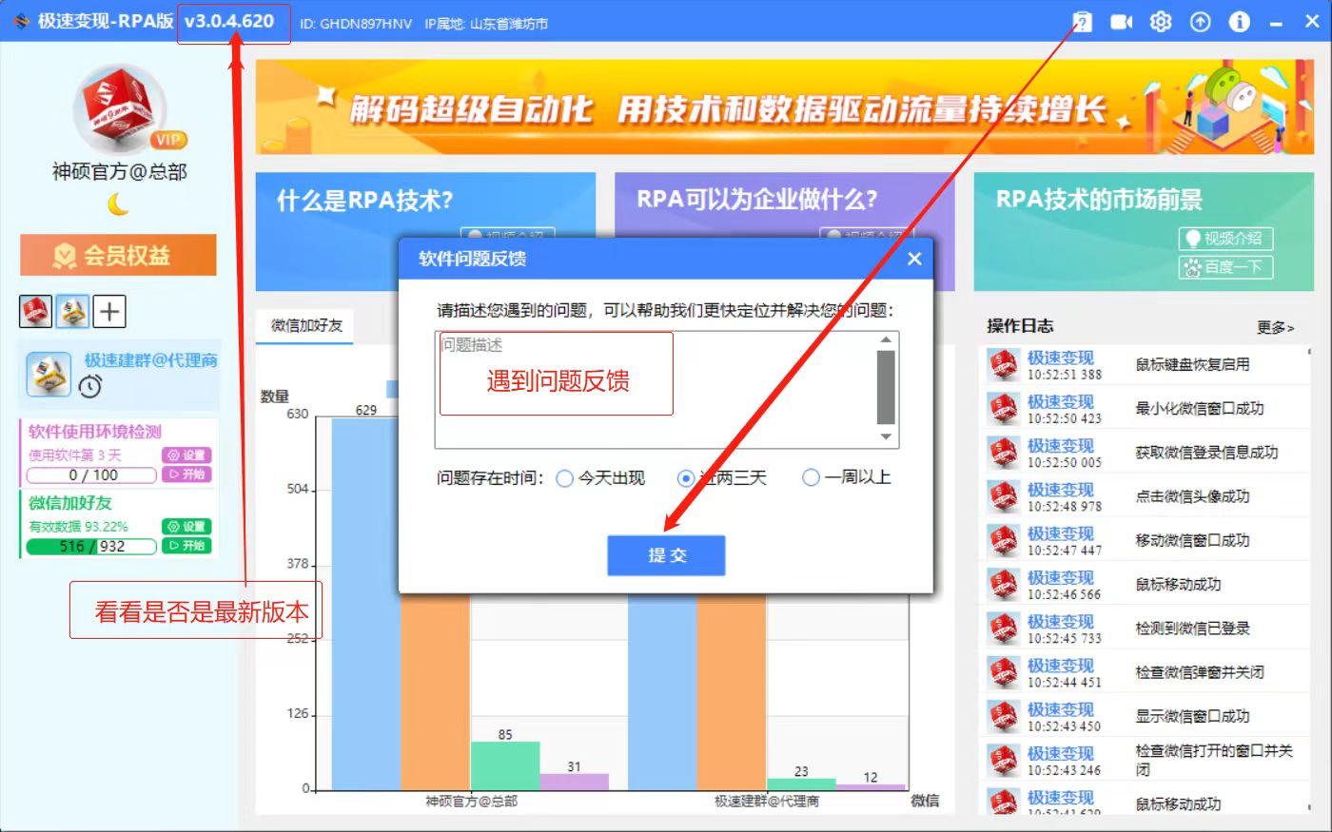Click the log timestamp 10:52:43 450
The width and height of the screenshot is (1332, 832).
[1064, 726]
